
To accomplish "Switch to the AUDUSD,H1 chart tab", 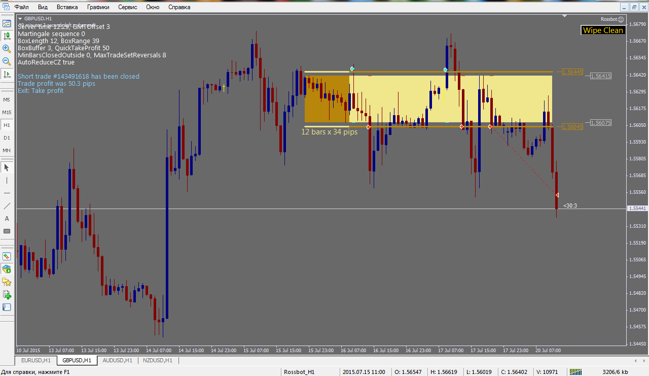I will click(x=117, y=360).
